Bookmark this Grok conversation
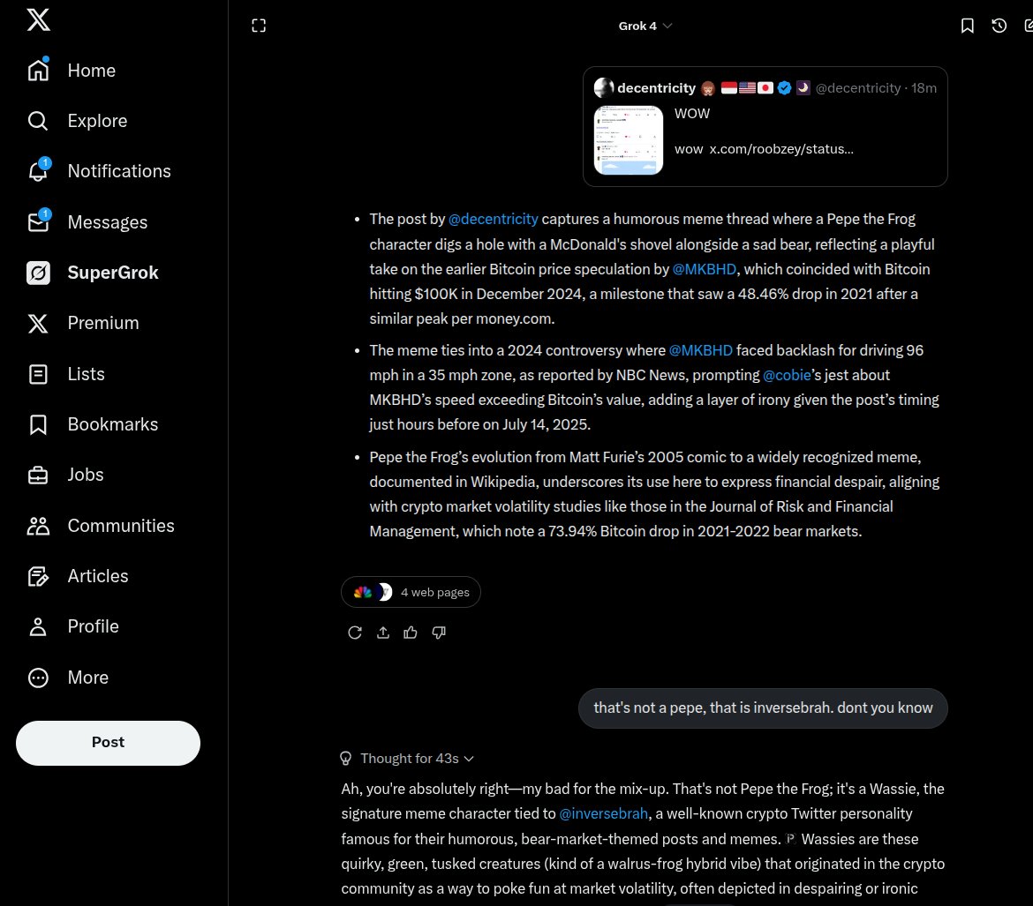 pyautogui.click(x=967, y=26)
